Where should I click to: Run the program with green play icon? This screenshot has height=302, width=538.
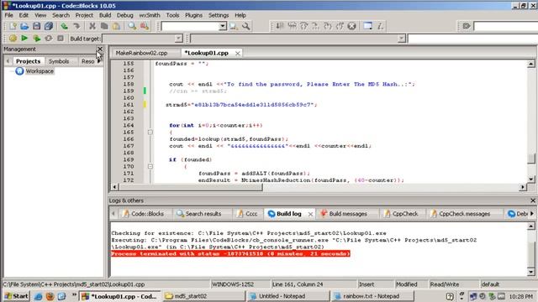point(24,39)
